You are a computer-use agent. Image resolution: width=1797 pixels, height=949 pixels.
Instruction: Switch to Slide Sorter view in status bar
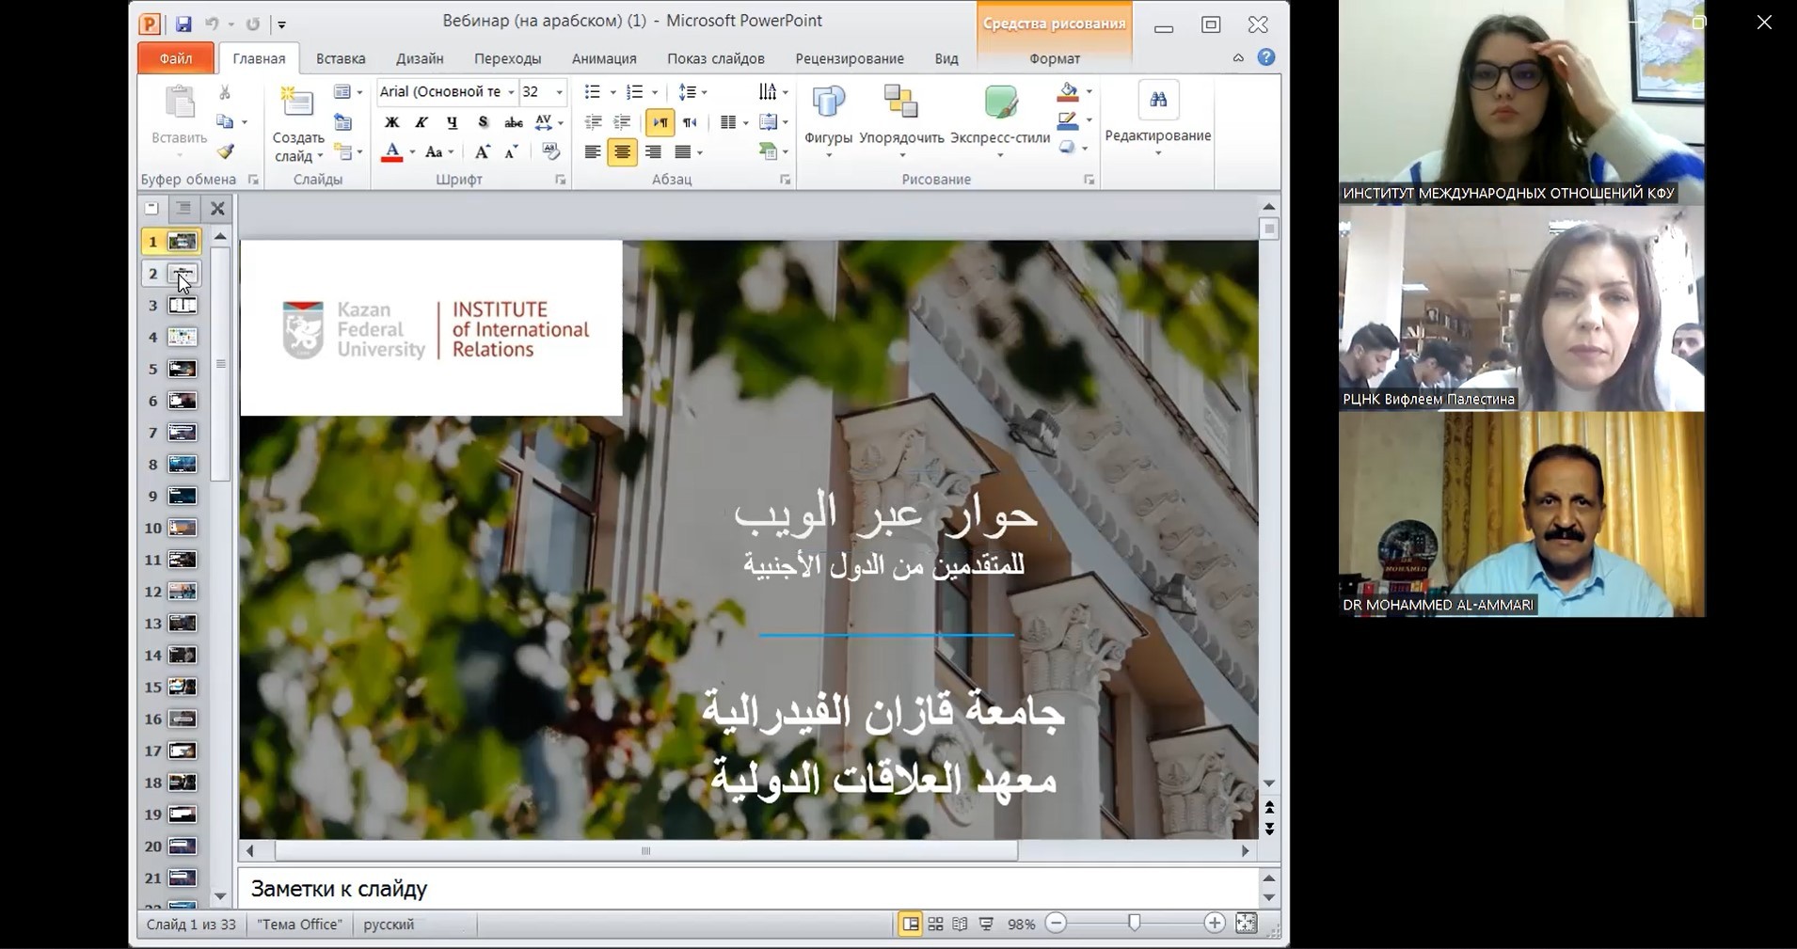(x=935, y=925)
